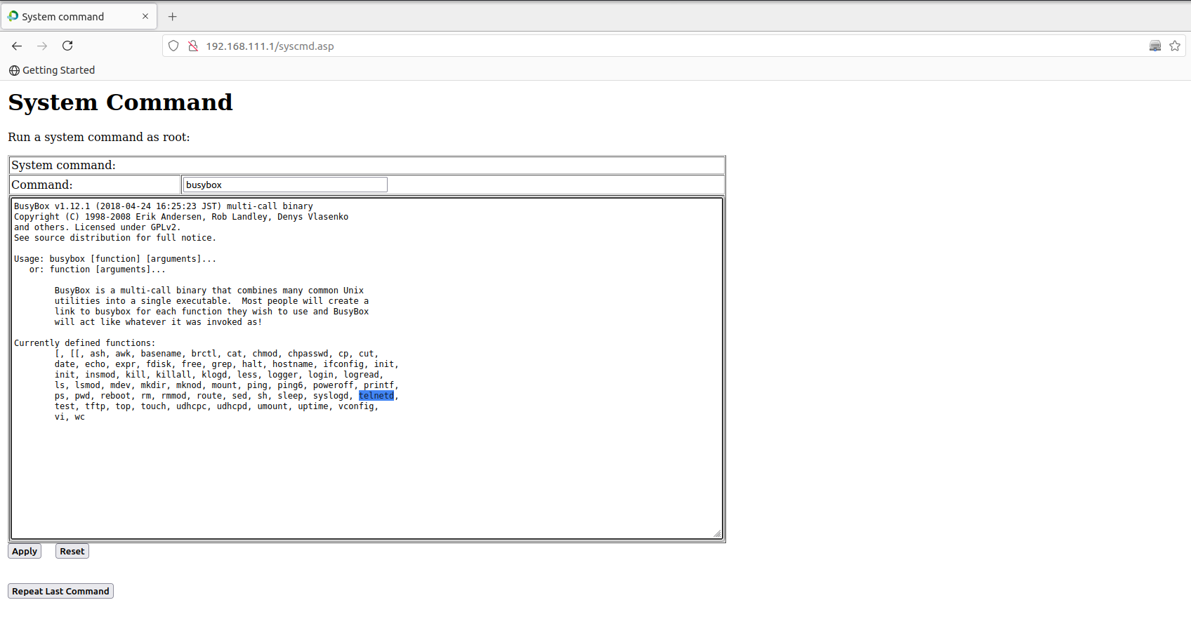
Task: Open the Getting Started bookmark
Action: point(52,70)
